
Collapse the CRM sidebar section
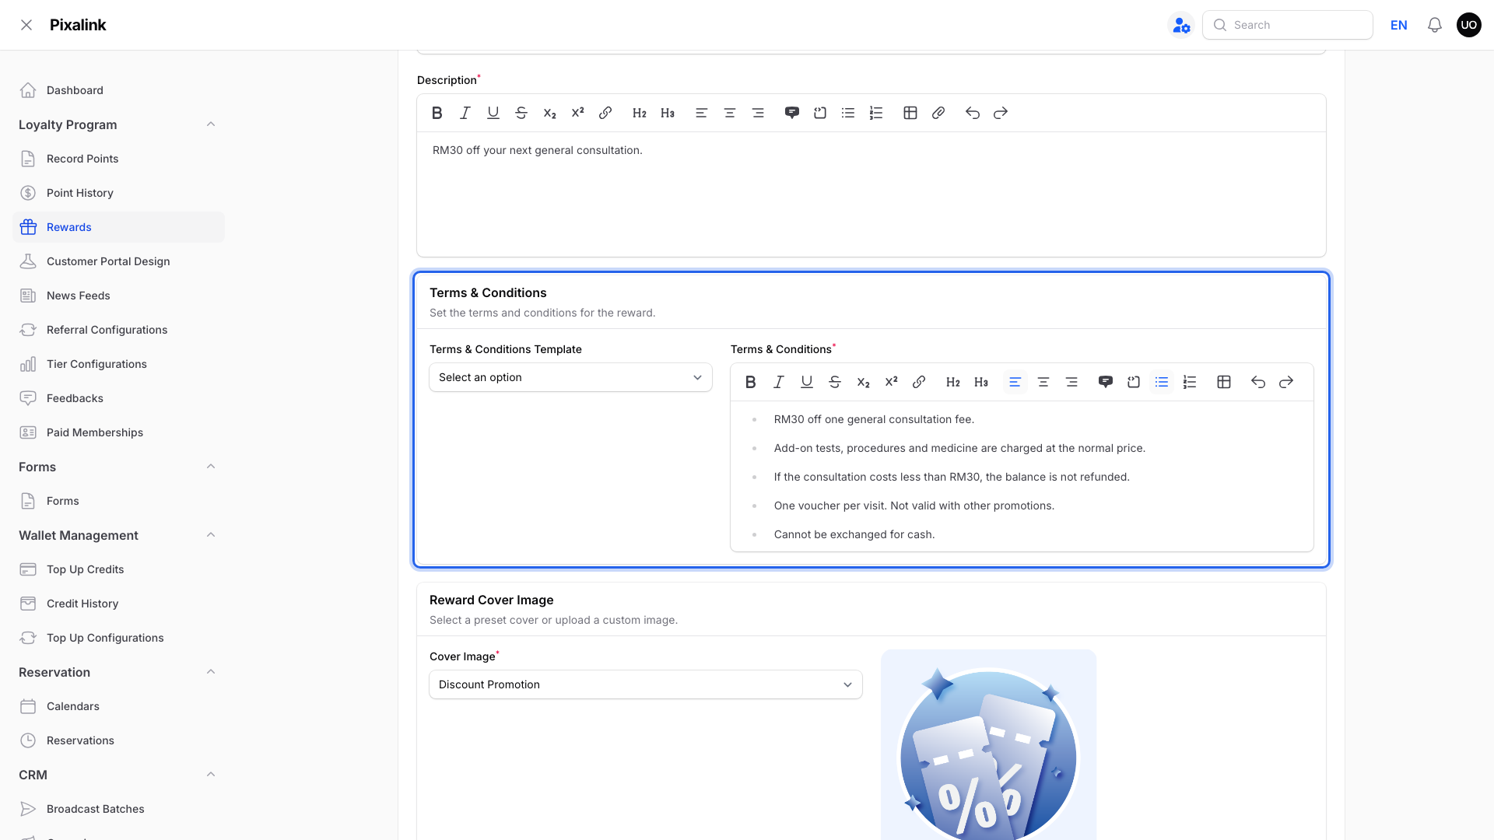tap(211, 775)
